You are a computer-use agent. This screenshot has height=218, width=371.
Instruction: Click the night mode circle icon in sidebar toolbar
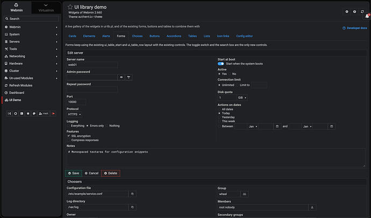16,114
